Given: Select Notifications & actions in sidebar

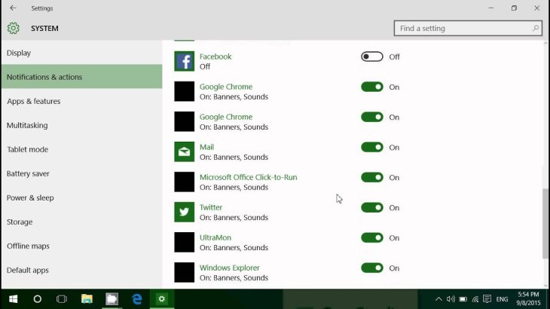Looking at the screenshot, I should click(81, 77).
